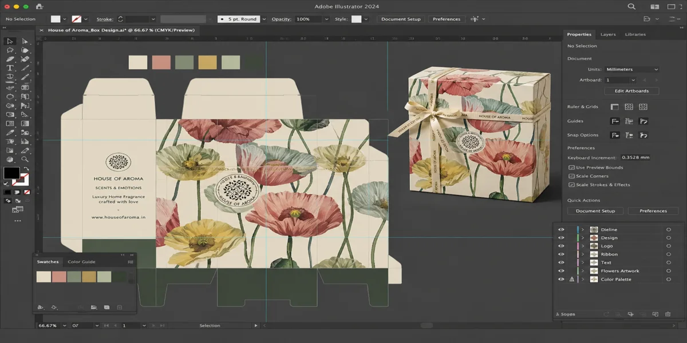687x343 pixels.
Task: Click the Keyboard Increment 0.3528 mm field
Action: [x=635, y=157]
